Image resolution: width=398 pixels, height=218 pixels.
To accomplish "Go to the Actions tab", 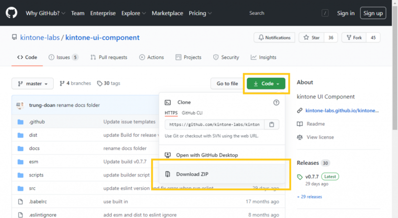I will 152,57.
